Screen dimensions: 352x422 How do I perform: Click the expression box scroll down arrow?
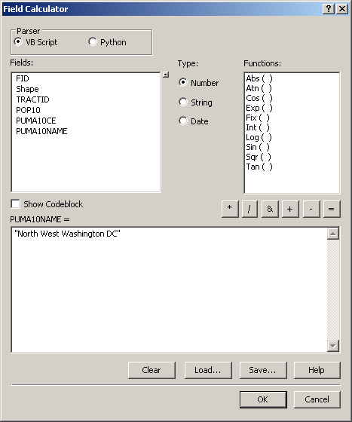tap(333, 346)
